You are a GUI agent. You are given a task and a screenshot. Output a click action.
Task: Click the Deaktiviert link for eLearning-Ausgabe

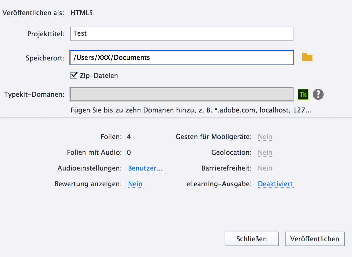pos(275,184)
